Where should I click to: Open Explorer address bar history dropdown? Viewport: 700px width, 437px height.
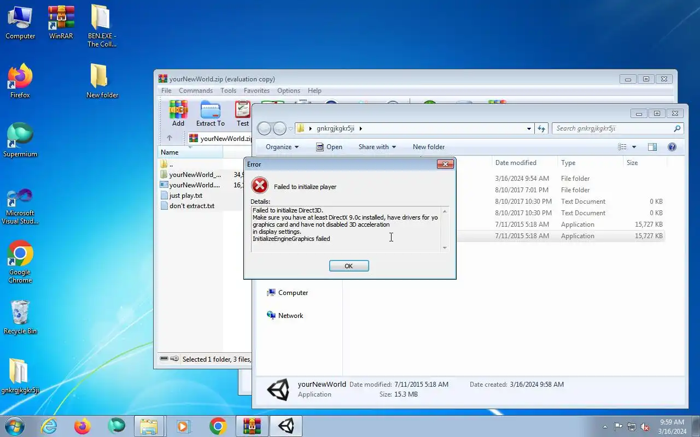coord(529,128)
